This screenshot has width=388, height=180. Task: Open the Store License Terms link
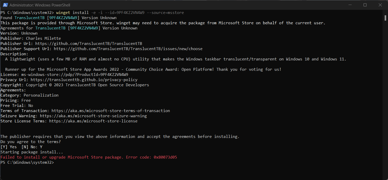[93, 121]
